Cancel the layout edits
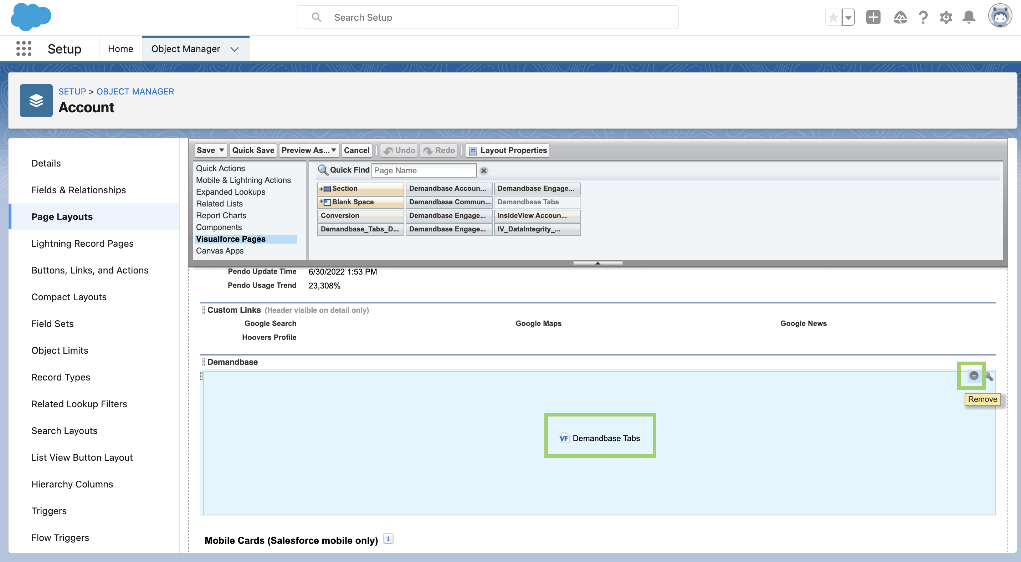This screenshot has width=1021, height=562. pyautogui.click(x=356, y=150)
